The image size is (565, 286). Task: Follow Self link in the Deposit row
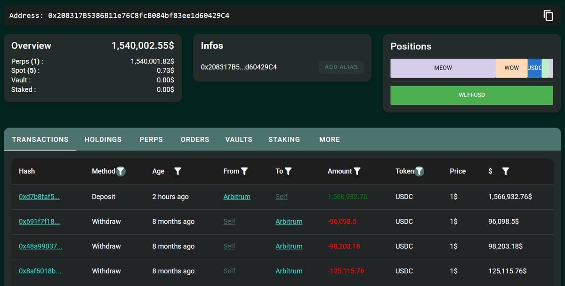(x=282, y=197)
